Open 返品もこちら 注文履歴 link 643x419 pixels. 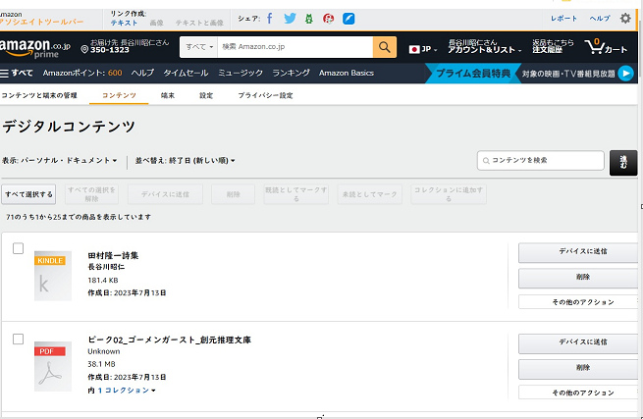[x=553, y=46]
